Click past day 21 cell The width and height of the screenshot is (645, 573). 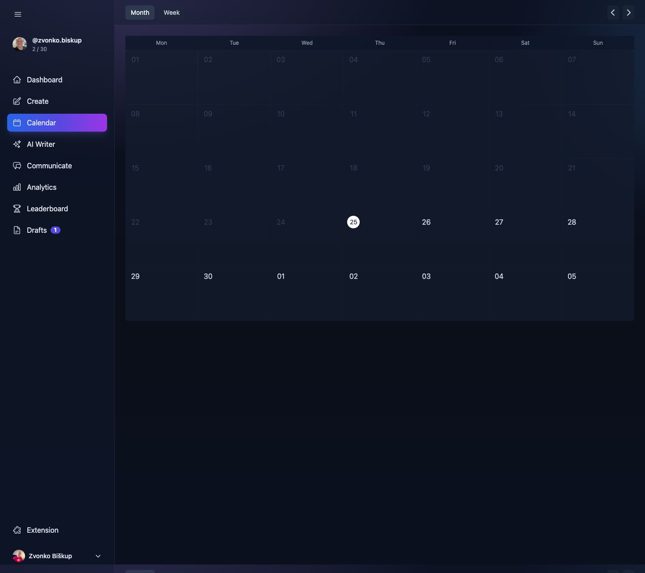pyautogui.click(x=598, y=186)
